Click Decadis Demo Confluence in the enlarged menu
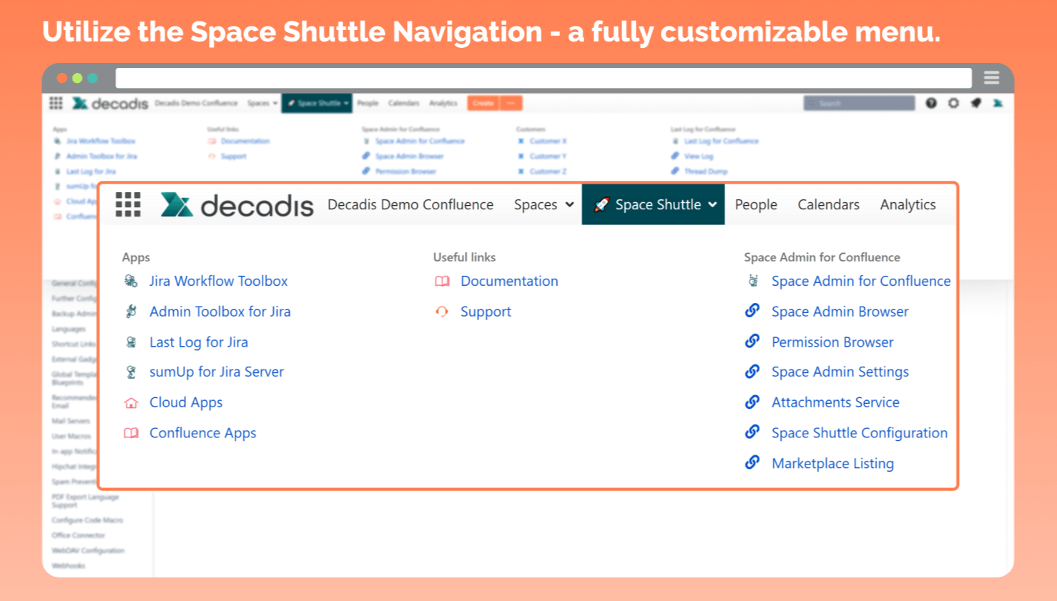The width and height of the screenshot is (1057, 601). 410,205
